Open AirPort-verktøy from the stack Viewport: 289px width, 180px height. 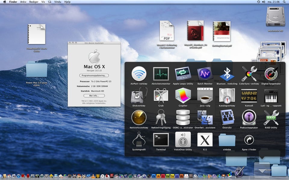[x=139, y=74]
